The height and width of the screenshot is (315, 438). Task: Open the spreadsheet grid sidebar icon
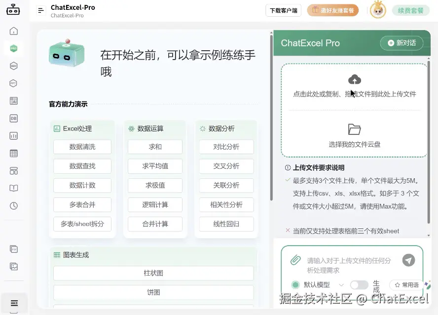[13, 154]
